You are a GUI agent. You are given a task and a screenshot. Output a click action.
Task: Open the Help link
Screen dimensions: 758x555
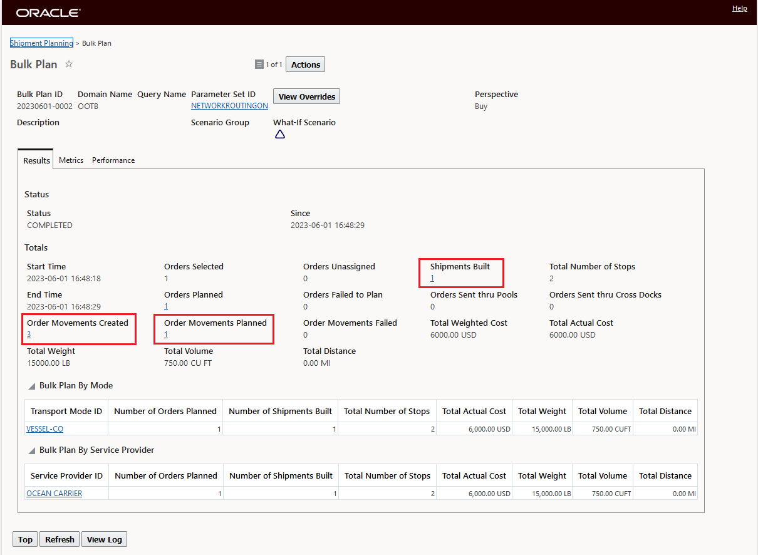click(739, 8)
